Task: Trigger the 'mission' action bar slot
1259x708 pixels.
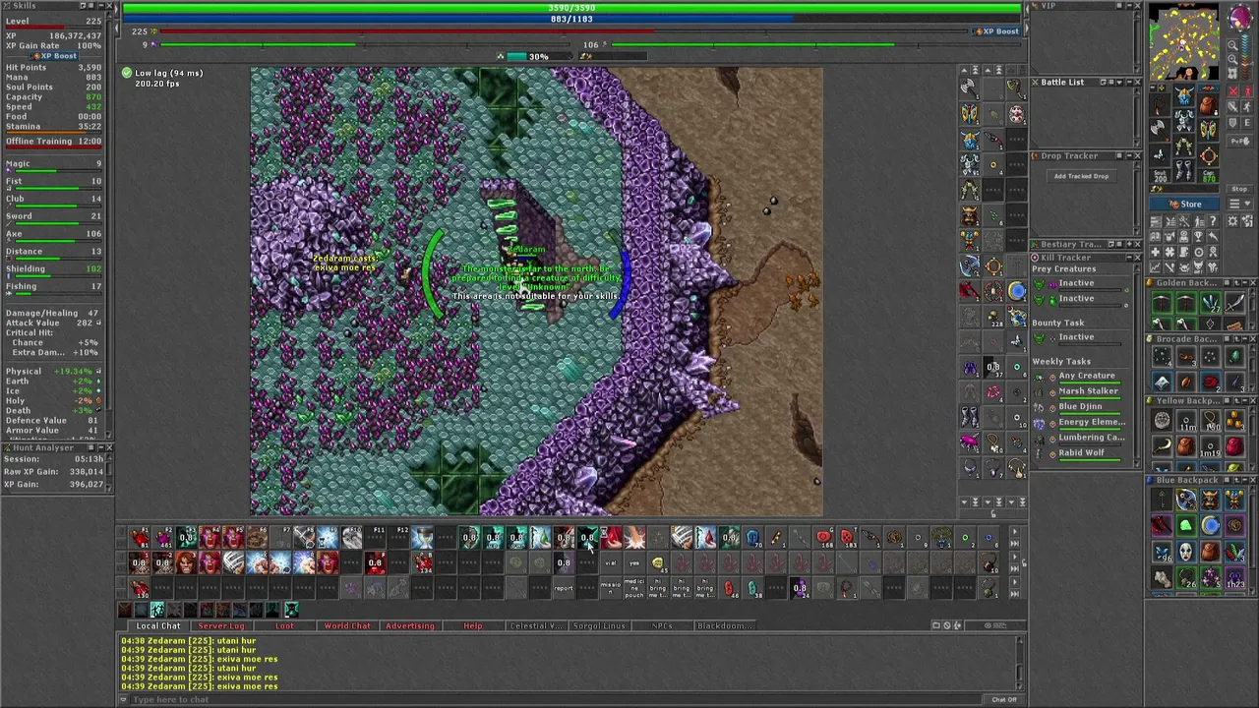Action: click(611, 588)
